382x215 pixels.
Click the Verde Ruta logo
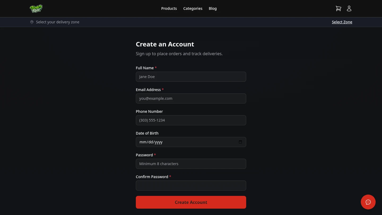(x=36, y=8)
